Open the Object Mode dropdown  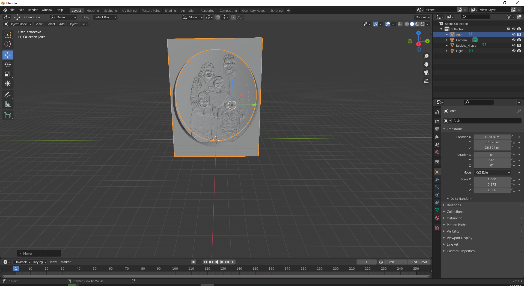[18, 24]
